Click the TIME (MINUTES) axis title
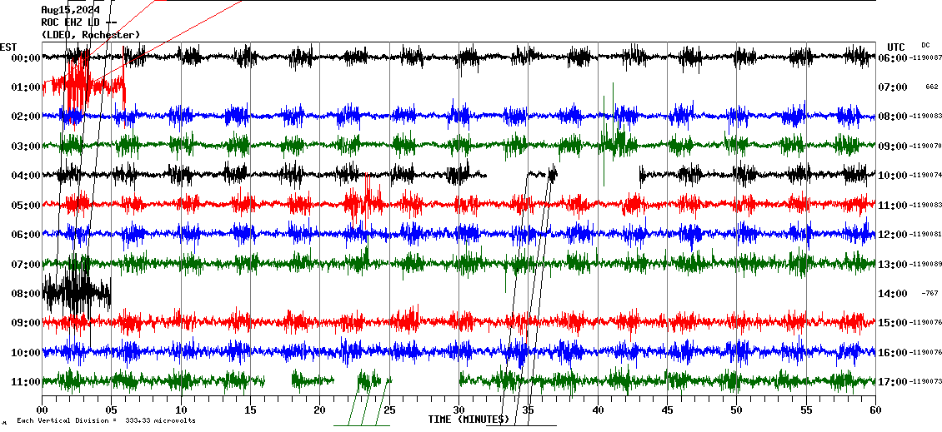Image resolution: width=942 pixels, height=432 pixels. click(x=468, y=420)
